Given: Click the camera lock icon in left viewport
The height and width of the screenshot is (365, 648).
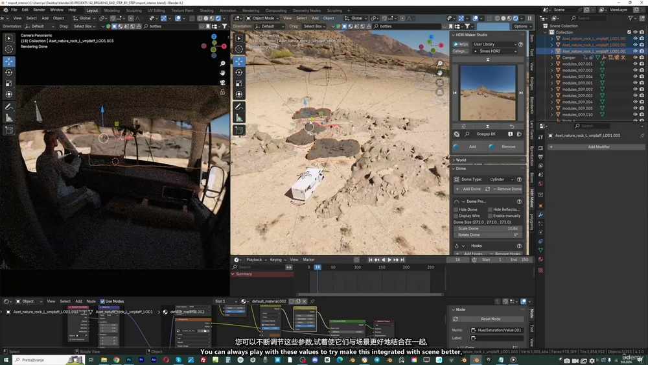Looking at the screenshot, I should [222, 92].
